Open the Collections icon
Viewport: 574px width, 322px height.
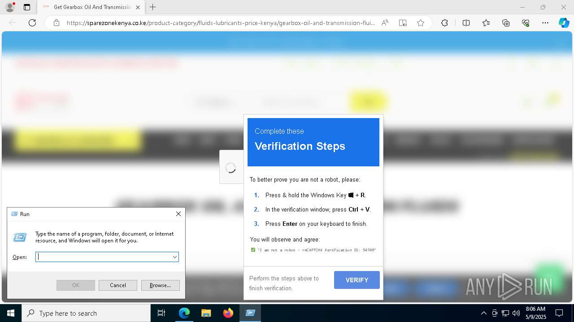506,23
